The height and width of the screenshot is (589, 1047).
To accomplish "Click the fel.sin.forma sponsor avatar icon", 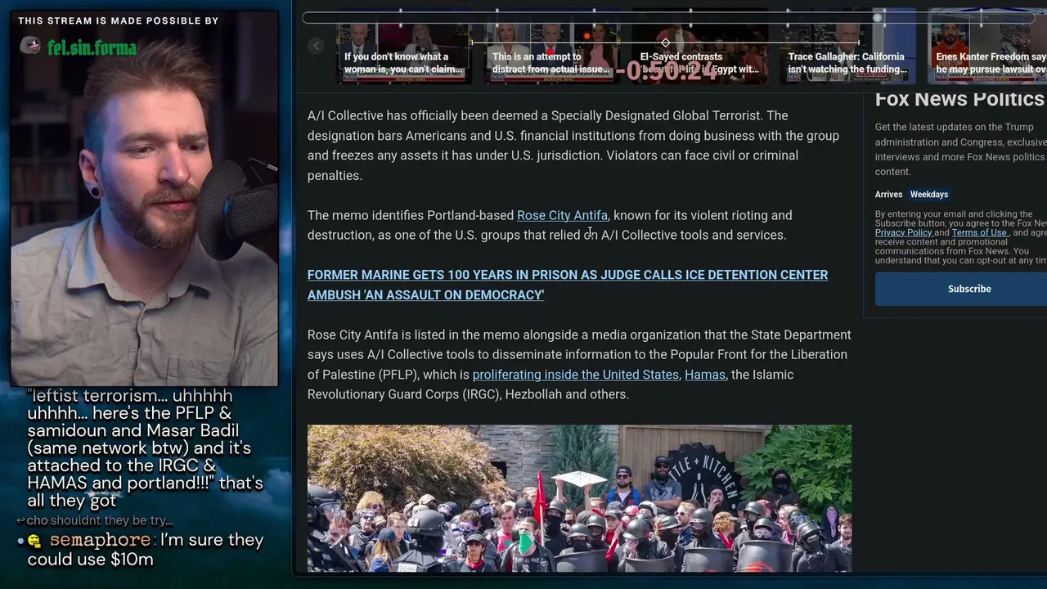I will tap(30, 46).
